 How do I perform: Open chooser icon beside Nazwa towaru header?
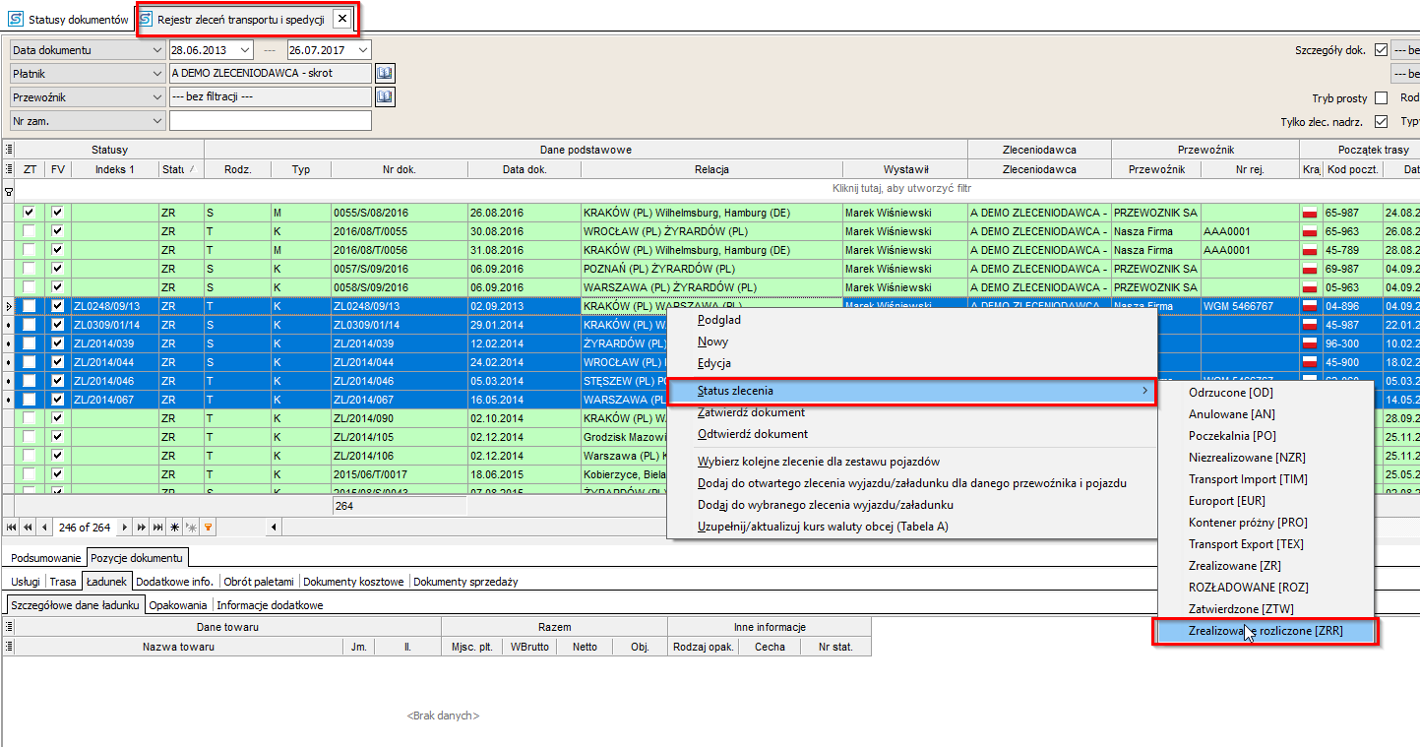pos(9,647)
